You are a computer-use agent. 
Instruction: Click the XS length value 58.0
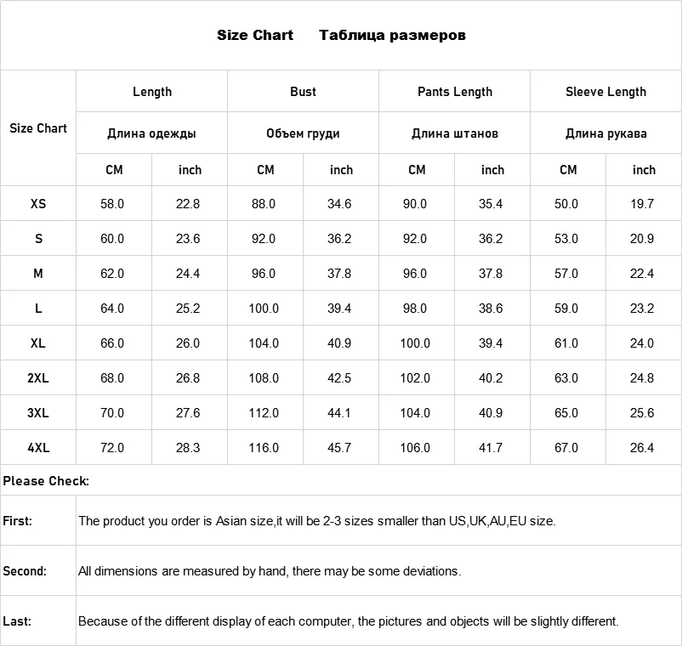pyautogui.click(x=112, y=204)
